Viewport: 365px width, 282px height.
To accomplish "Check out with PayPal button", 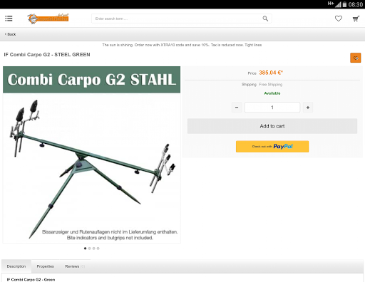I will pos(272,147).
